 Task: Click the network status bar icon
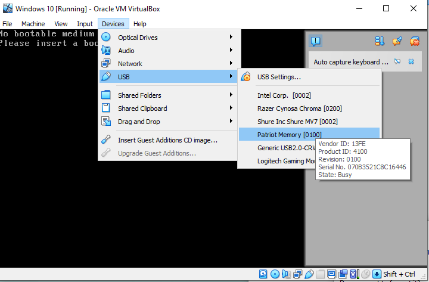297,274
